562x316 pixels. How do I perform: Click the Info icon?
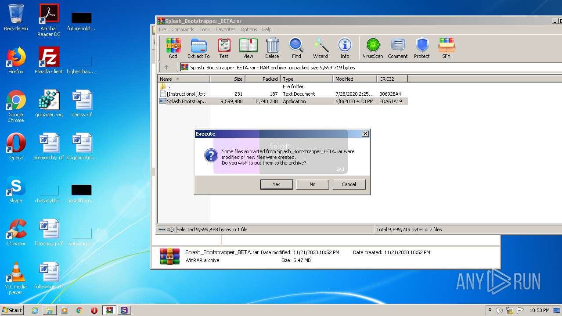[345, 48]
